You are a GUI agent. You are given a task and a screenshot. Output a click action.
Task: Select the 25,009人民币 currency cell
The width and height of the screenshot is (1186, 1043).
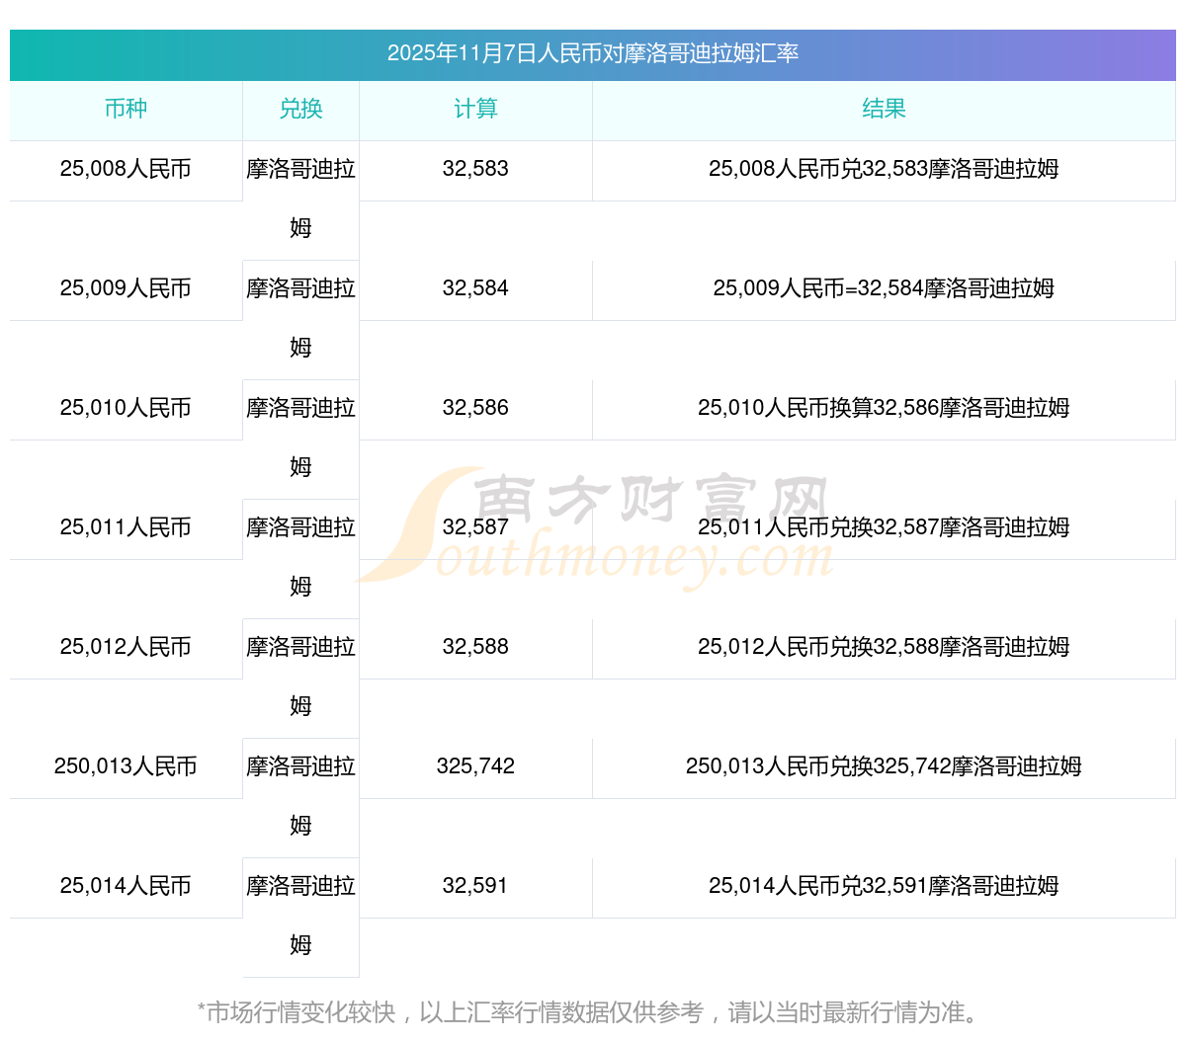(126, 288)
